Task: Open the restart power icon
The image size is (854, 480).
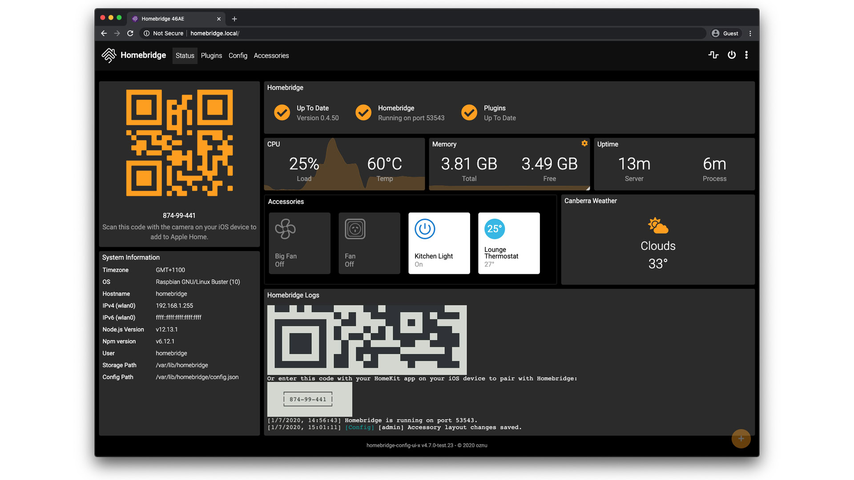Action: coord(732,55)
